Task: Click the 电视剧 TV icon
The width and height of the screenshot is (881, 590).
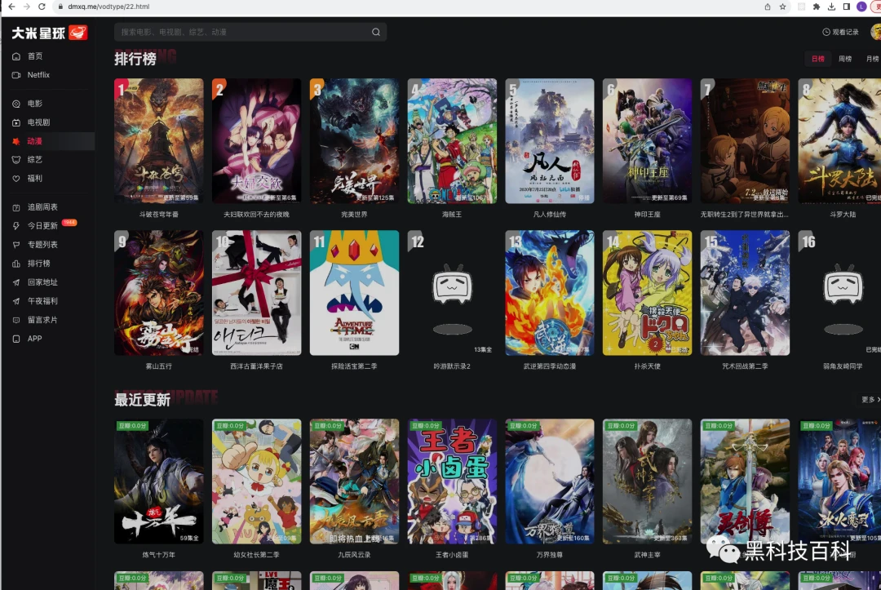Action: [16, 122]
